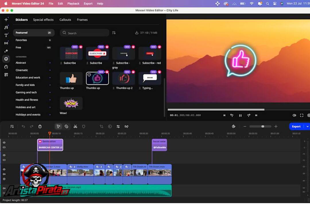Select the Featured sticker list
310x206 pixels.
34,33
